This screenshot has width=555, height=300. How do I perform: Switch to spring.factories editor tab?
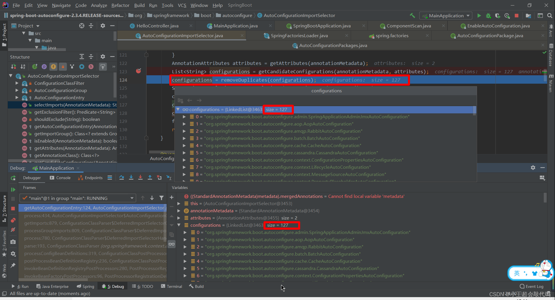(392, 35)
